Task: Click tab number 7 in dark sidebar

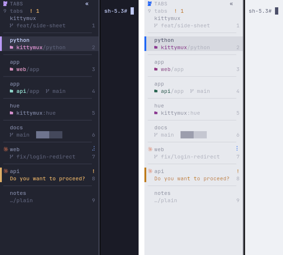Action: tap(93, 157)
